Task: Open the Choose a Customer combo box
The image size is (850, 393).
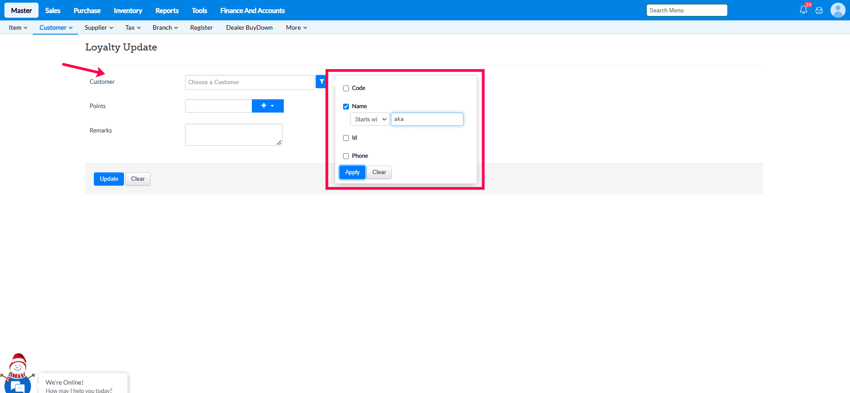Action: tap(249, 82)
